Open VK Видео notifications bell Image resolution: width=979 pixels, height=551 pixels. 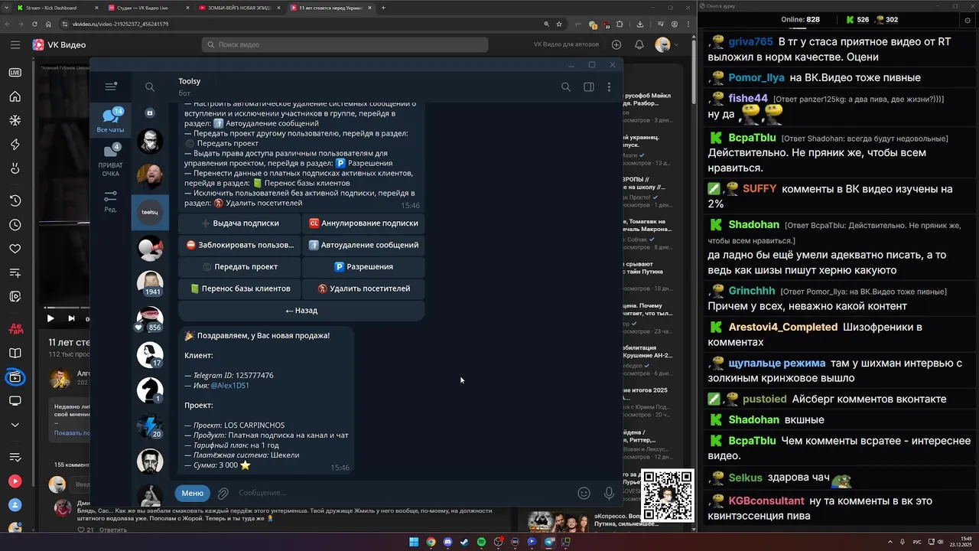pyautogui.click(x=639, y=45)
